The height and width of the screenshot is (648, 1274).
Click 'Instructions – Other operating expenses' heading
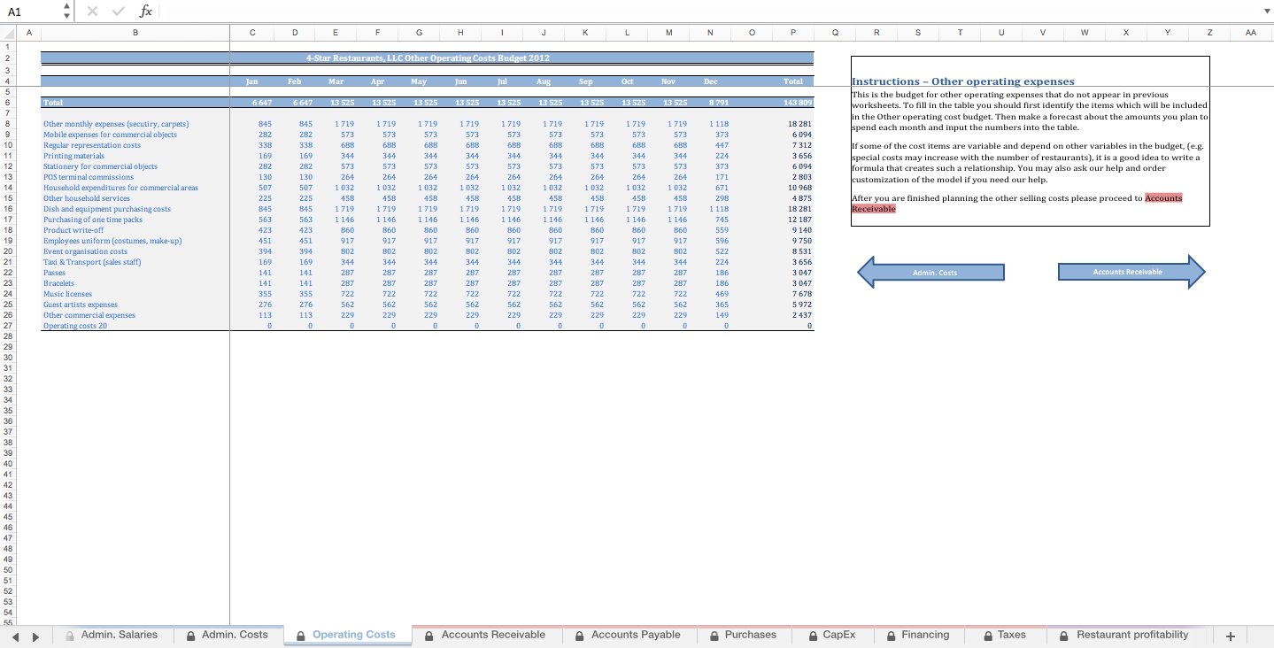pyautogui.click(x=962, y=81)
